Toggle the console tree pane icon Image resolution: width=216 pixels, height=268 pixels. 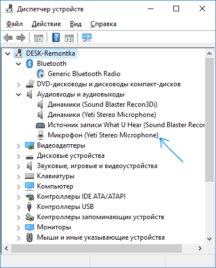coord(39,38)
